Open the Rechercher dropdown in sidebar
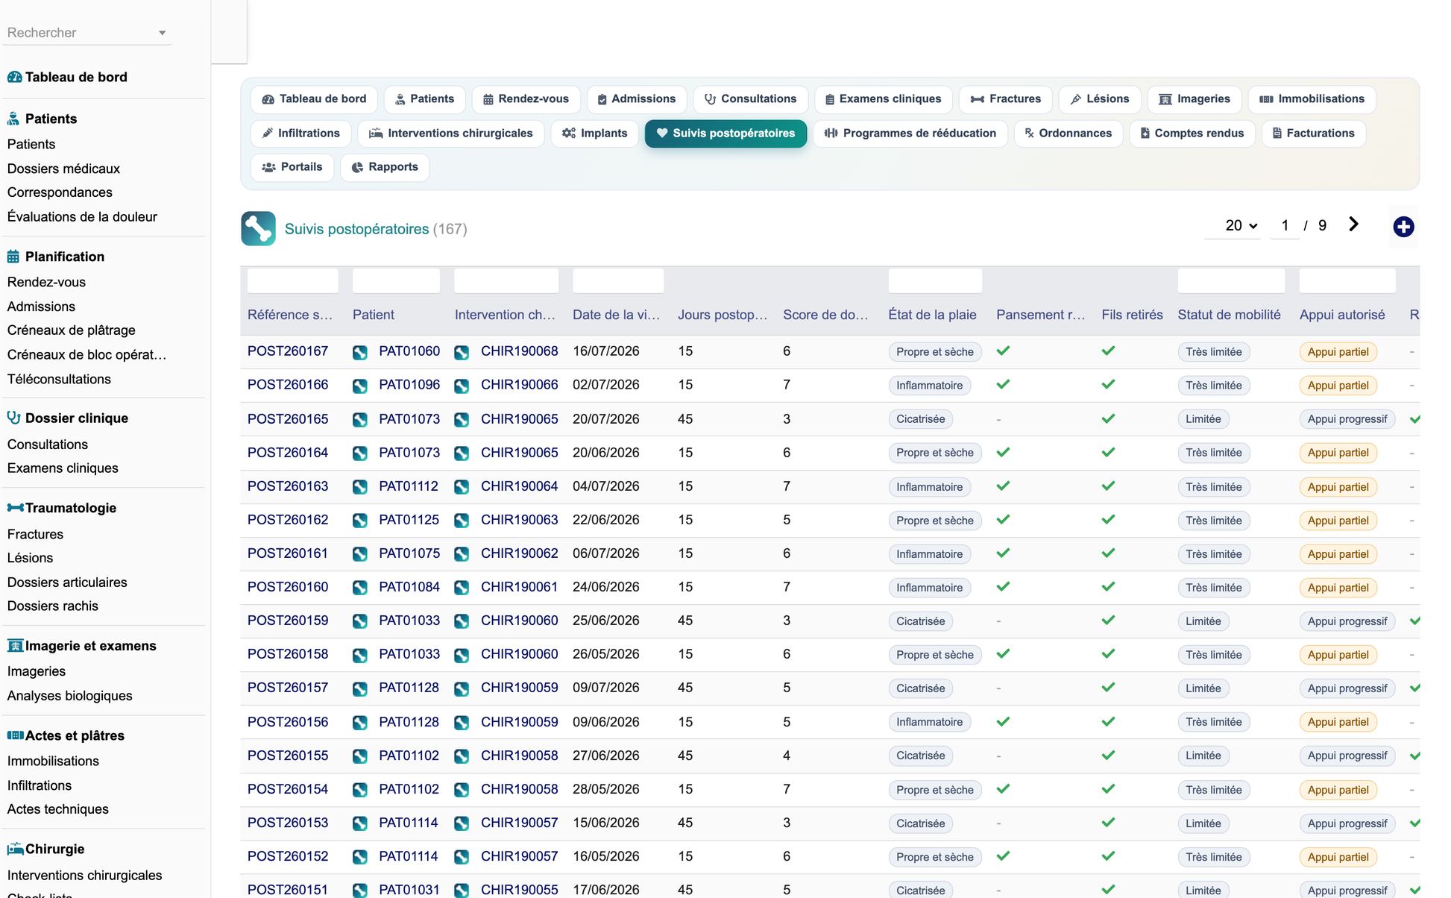 point(87,33)
